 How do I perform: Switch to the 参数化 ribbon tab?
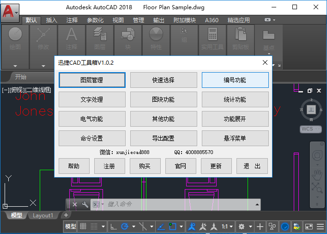point(95,20)
